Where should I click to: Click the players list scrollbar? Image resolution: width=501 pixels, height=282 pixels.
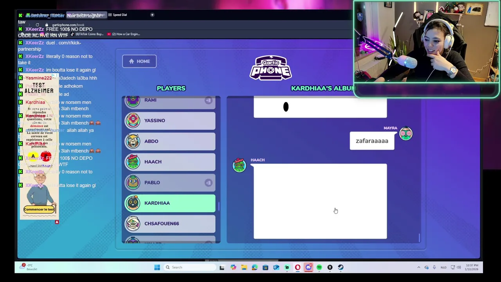219,206
